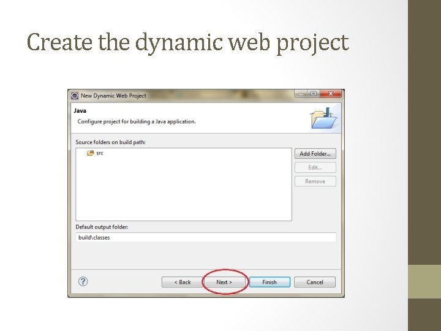The image size is (441, 331).
Task: Click the 'Default output folder:' label
Action: [x=102, y=227]
